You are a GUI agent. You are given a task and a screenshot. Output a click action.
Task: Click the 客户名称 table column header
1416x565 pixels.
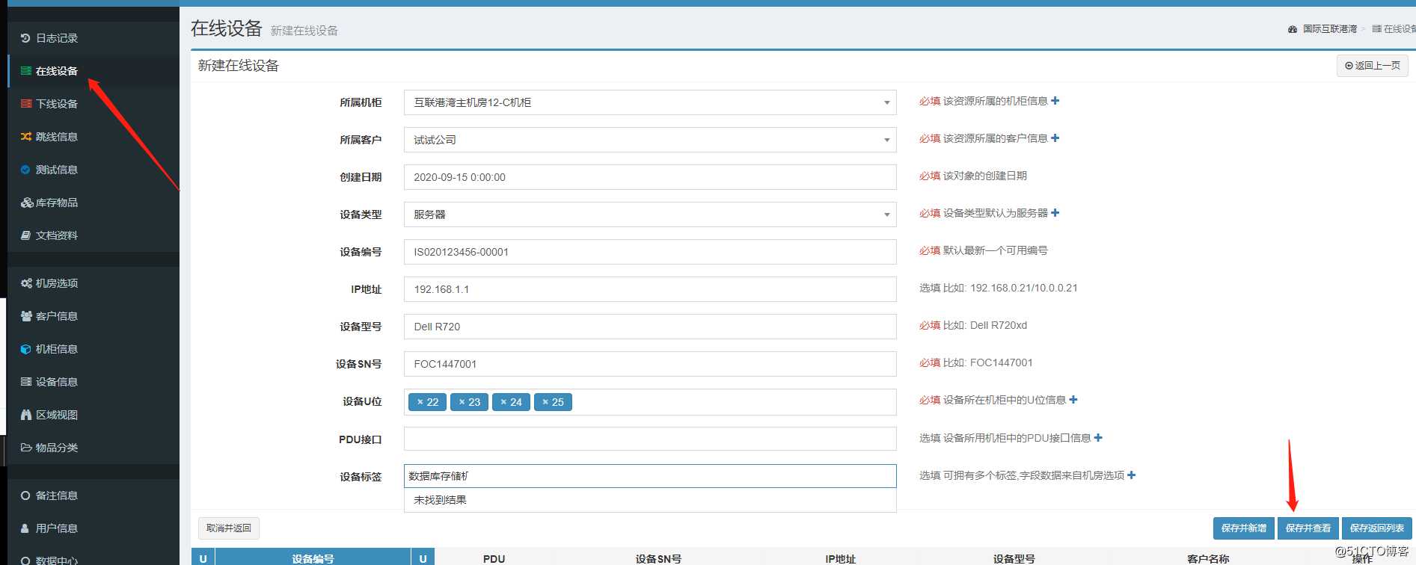tap(1208, 558)
